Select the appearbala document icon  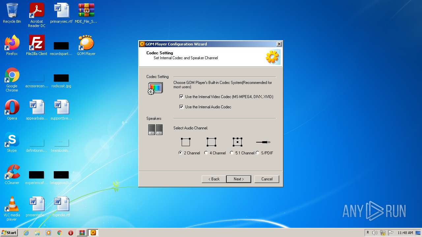[x=37, y=110]
